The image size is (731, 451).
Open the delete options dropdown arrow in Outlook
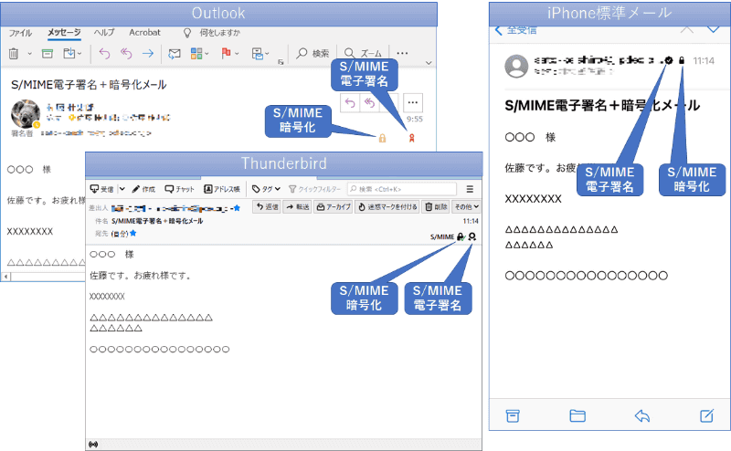point(29,54)
